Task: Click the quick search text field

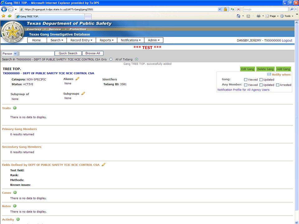Action: click(x=36, y=54)
